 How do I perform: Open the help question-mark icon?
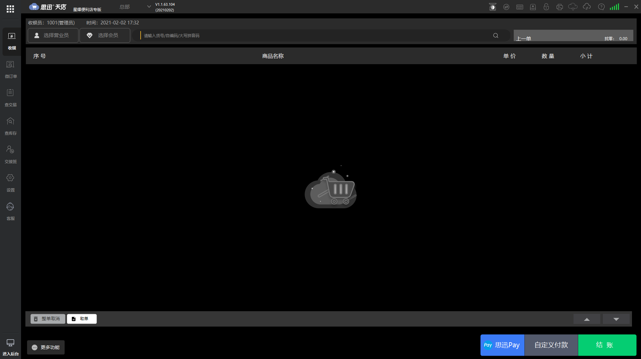pos(601,7)
